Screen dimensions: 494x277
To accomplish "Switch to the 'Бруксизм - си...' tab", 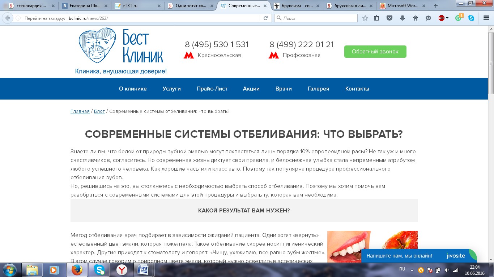I will click(x=297, y=6).
